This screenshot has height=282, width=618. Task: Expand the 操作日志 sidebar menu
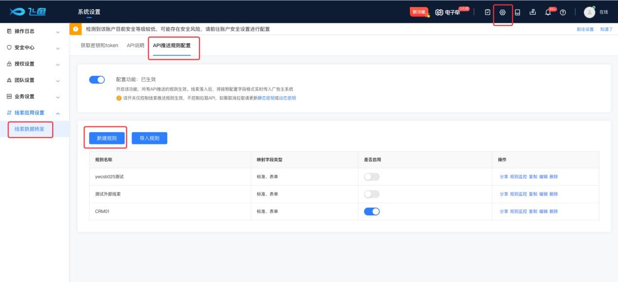(34, 32)
